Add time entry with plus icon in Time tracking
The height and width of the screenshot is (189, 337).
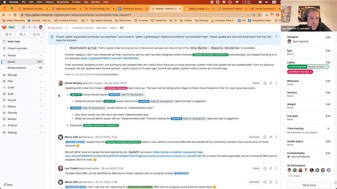[x=328, y=128]
